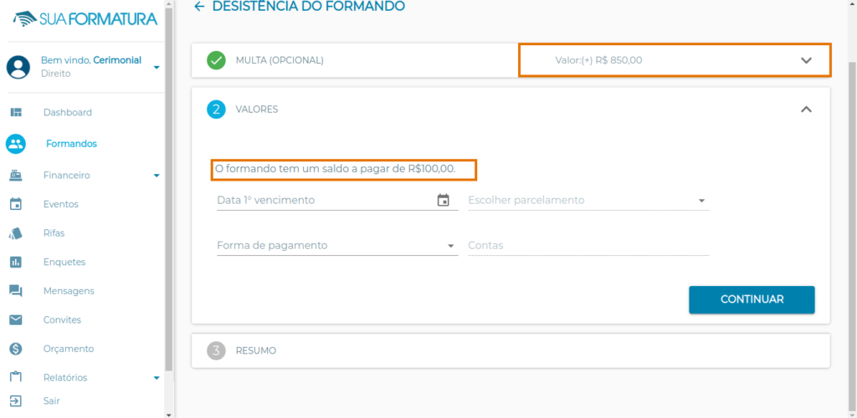Click the Orçamento dollar icon
This screenshot has height=418, width=857.
[16, 349]
